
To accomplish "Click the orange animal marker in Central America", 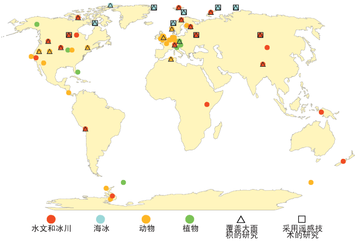I will (68, 93).
